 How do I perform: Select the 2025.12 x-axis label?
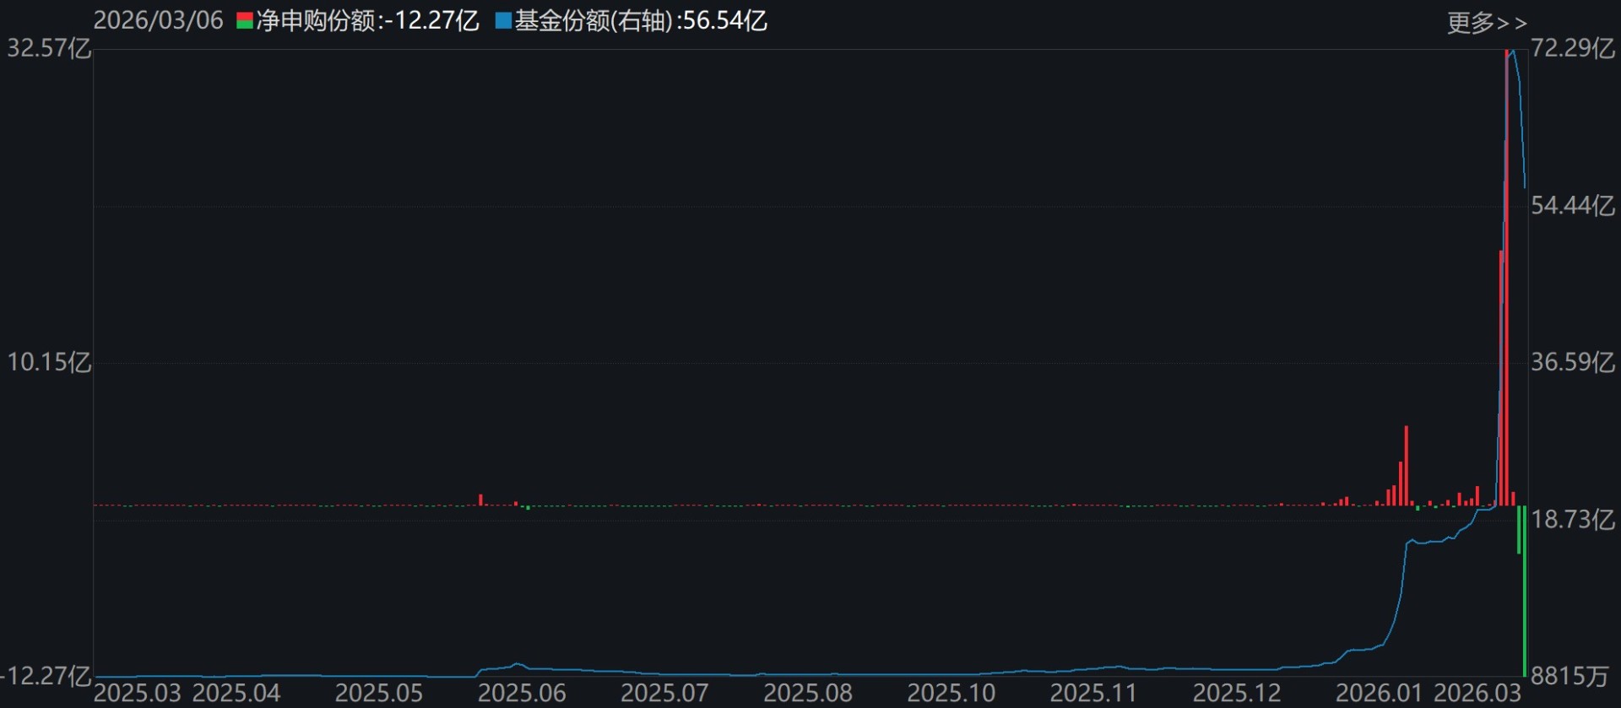pyautogui.click(x=1237, y=693)
